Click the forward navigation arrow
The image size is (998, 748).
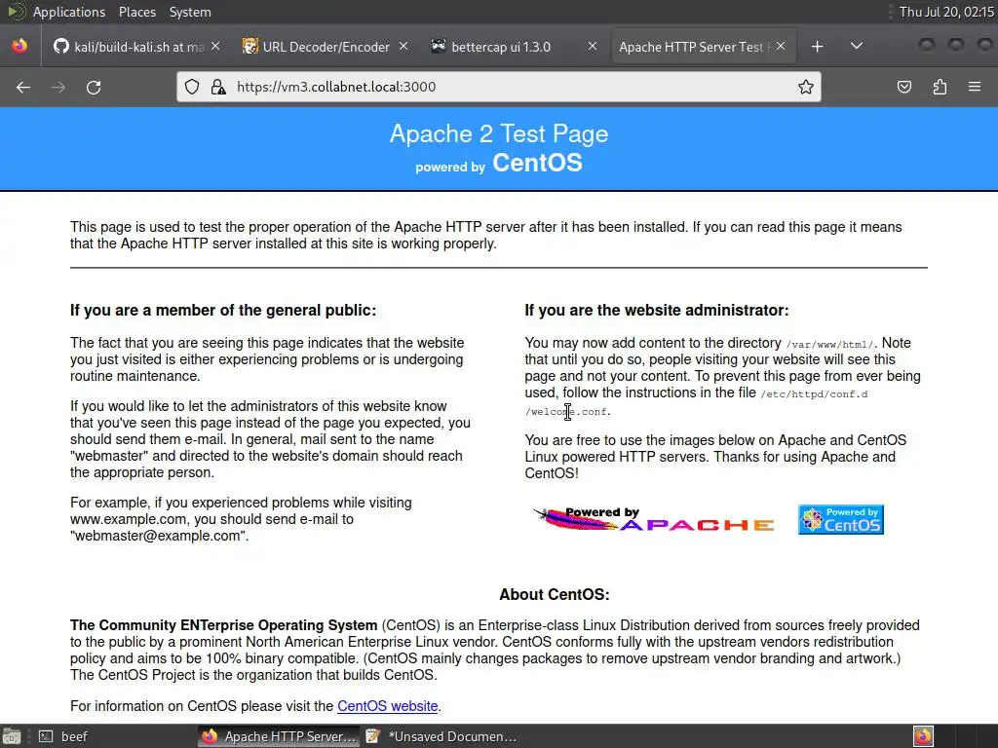[x=58, y=87]
